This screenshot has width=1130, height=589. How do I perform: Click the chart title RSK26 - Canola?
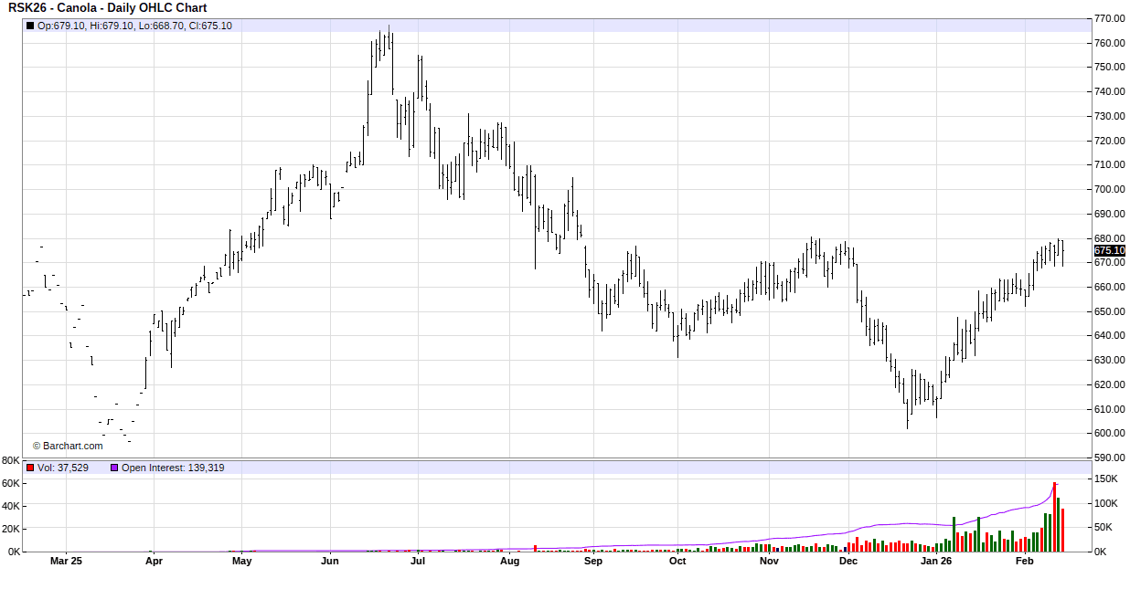pyautogui.click(x=107, y=8)
